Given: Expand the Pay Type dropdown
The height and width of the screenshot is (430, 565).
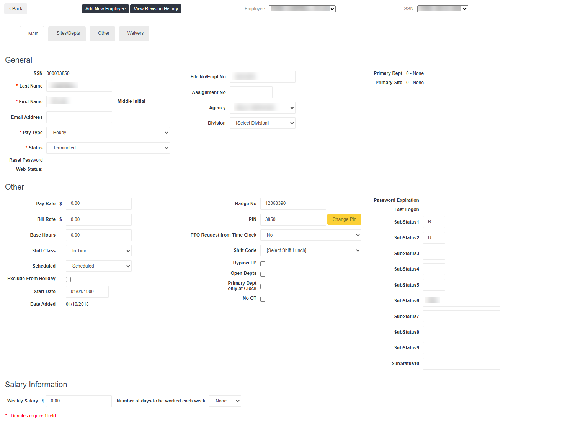Looking at the screenshot, I should [x=108, y=133].
